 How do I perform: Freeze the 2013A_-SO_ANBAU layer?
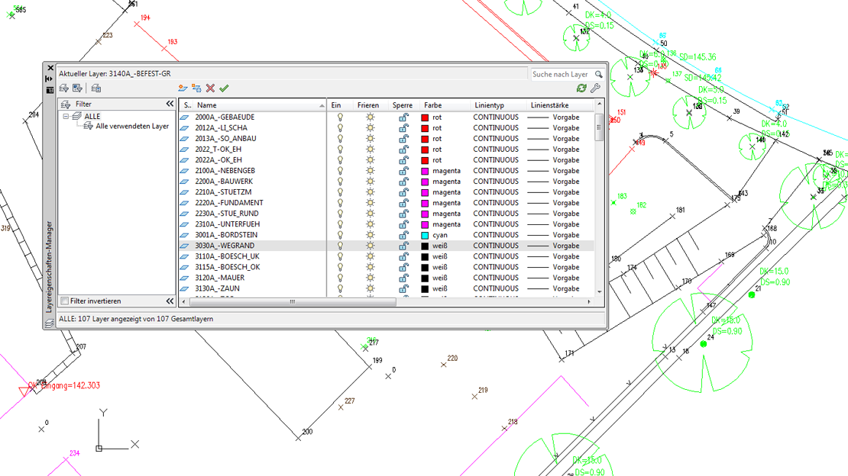[x=370, y=139]
